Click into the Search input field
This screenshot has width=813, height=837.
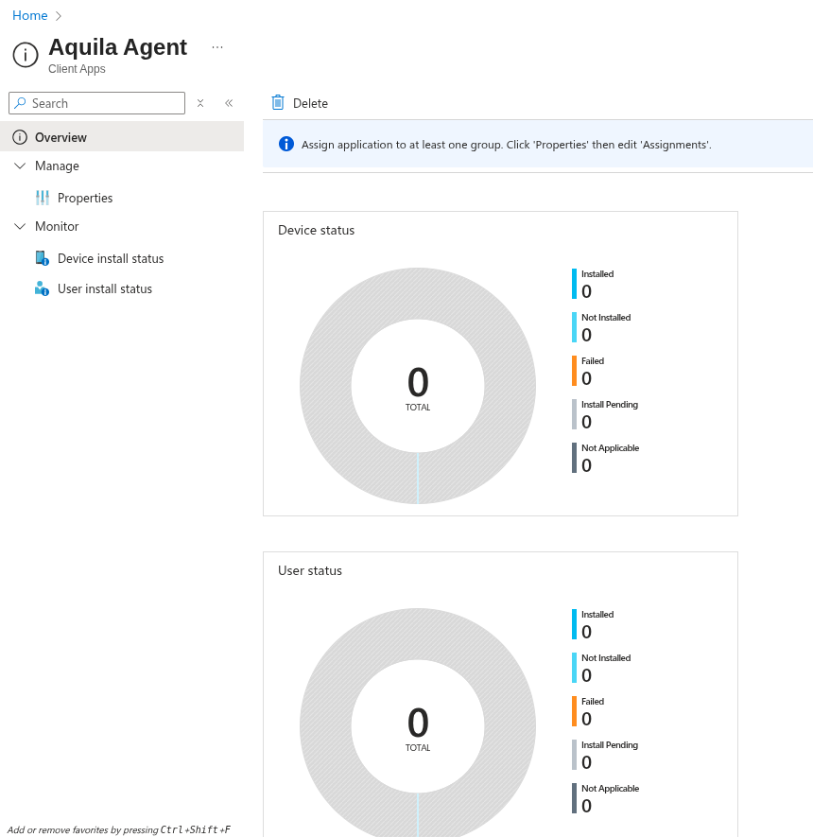click(x=104, y=103)
